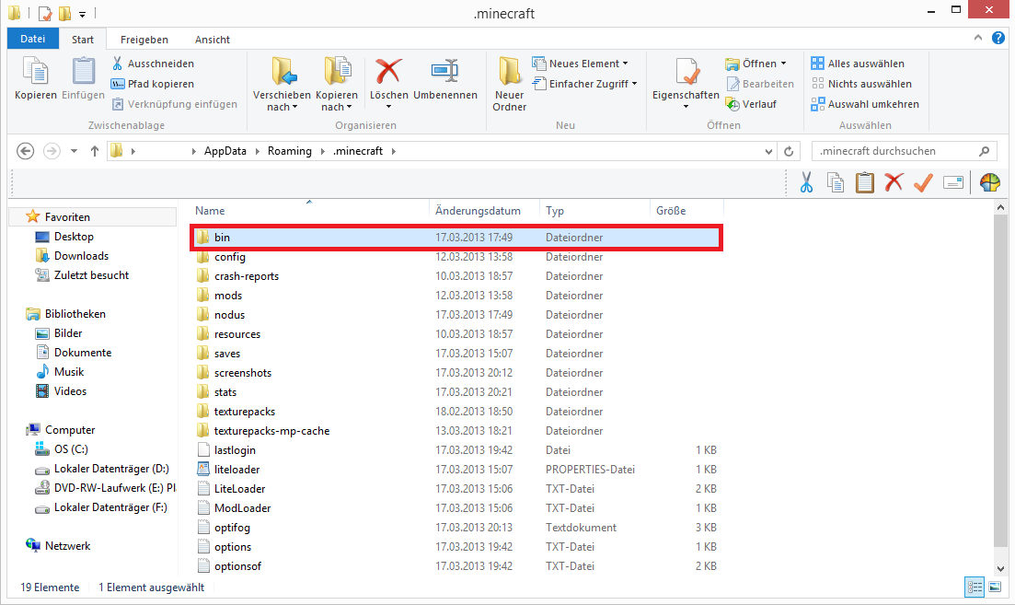Click Nichts auswählen
The image size is (1015, 605).
[861, 84]
